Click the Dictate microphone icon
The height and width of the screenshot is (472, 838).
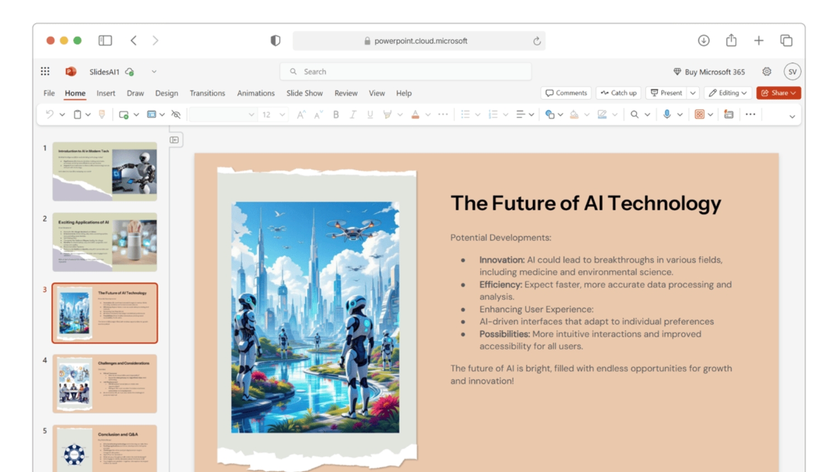coord(666,115)
